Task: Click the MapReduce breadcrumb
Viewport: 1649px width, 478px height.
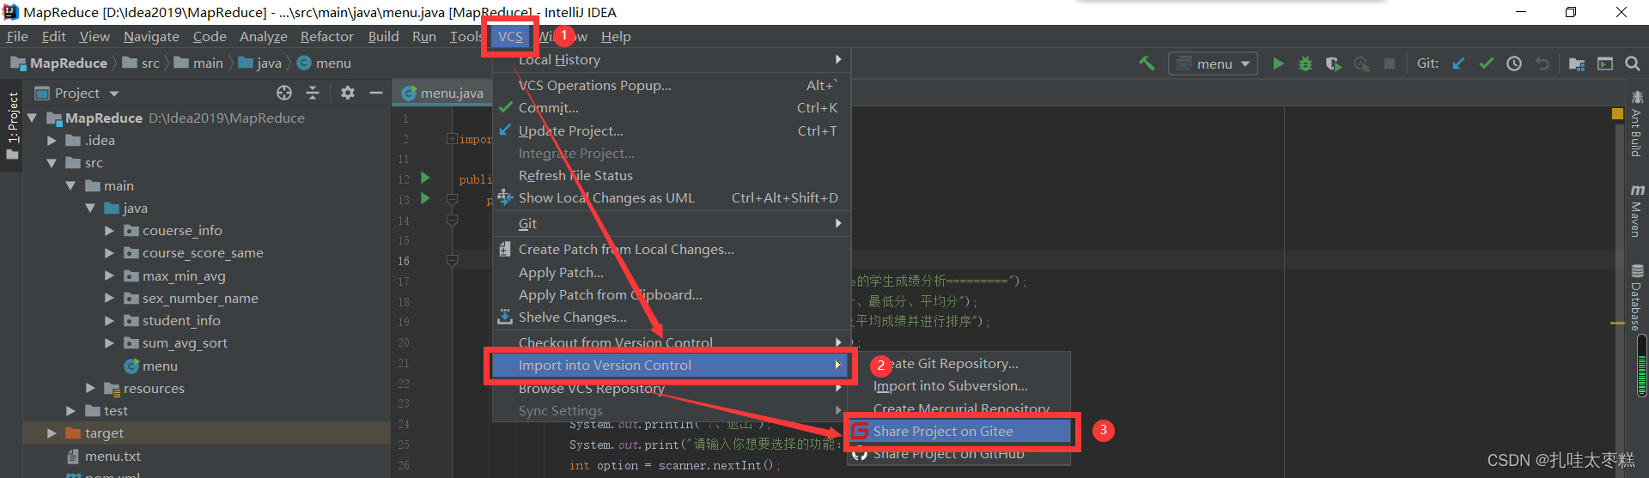Action: coord(59,64)
